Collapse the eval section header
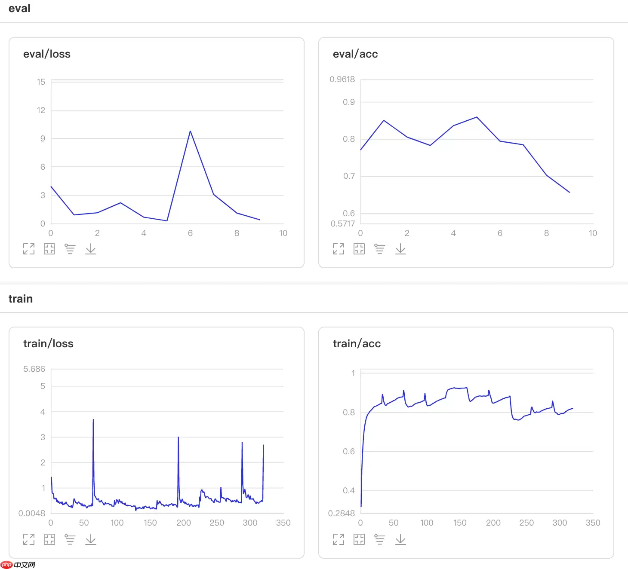The height and width of the screenshot is (569, 628). pyautogui.click(x=19, y=9)
